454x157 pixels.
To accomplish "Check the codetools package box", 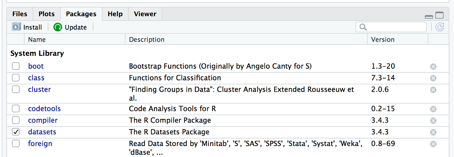I will tap(16, 109).
